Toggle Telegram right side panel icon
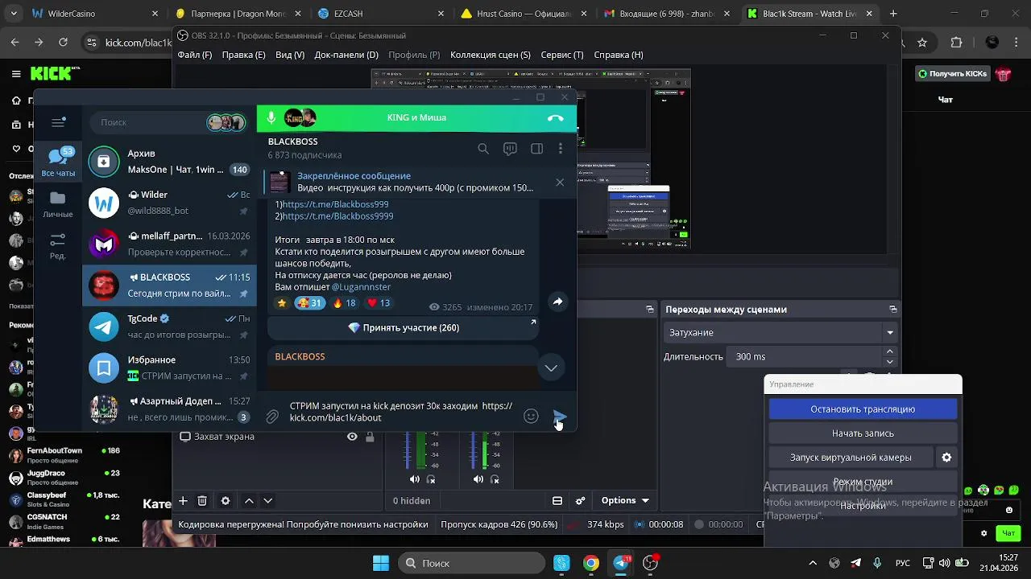The width and height of the screenshot is (1031, 579). 536,149
